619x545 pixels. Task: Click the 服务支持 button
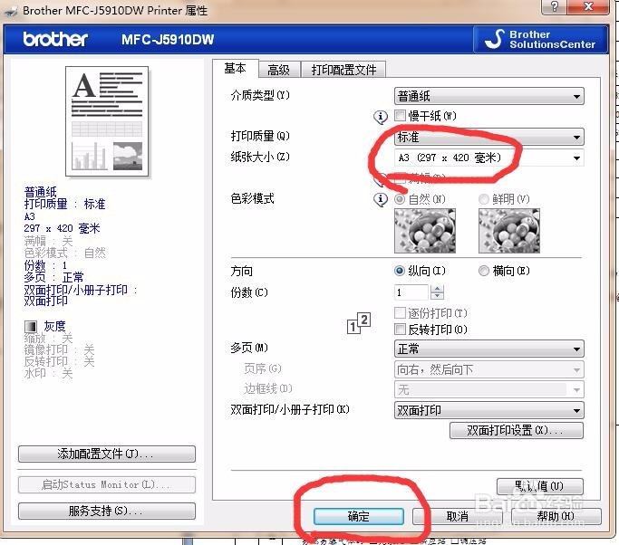(x=107, y=512)
